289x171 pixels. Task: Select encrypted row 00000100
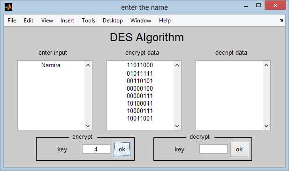point(140,88)
